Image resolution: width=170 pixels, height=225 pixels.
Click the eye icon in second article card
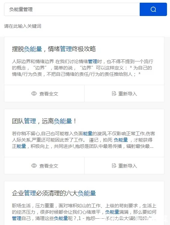pos(34,166)
